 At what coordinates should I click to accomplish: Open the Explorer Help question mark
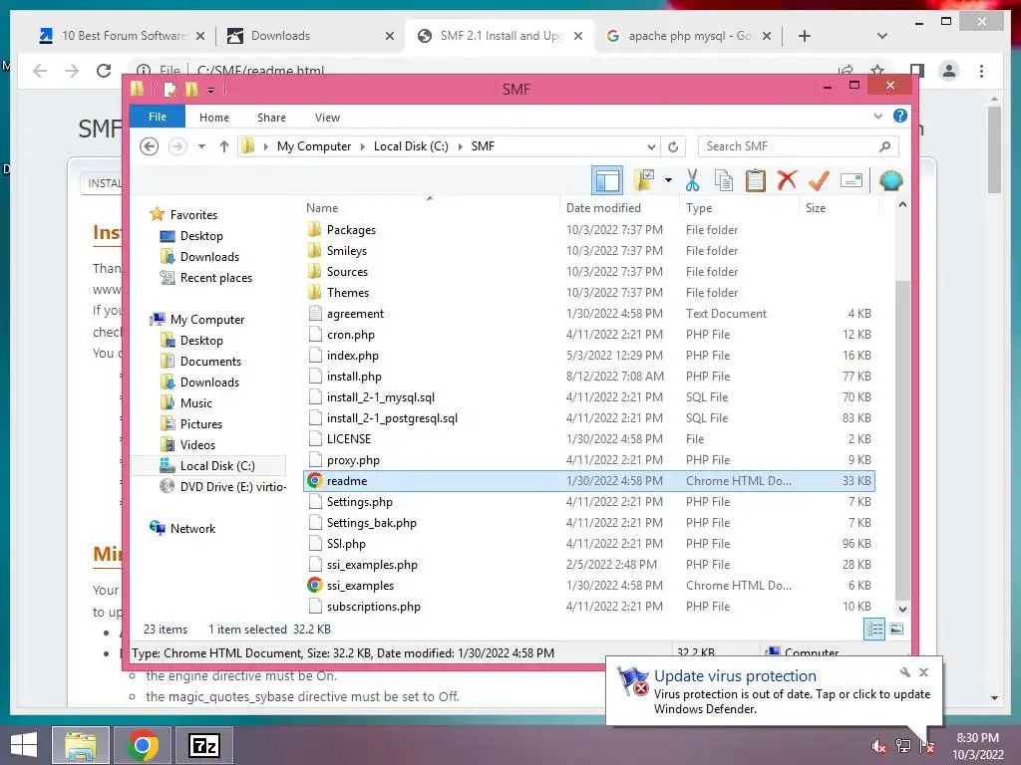[900, 116]
